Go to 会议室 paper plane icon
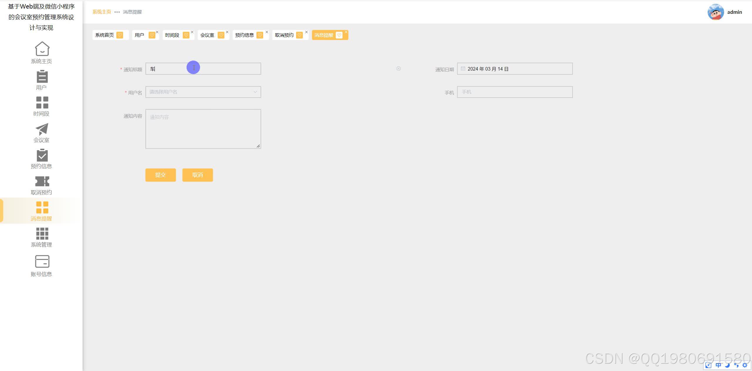752x371 pixels. click(42, 129)
